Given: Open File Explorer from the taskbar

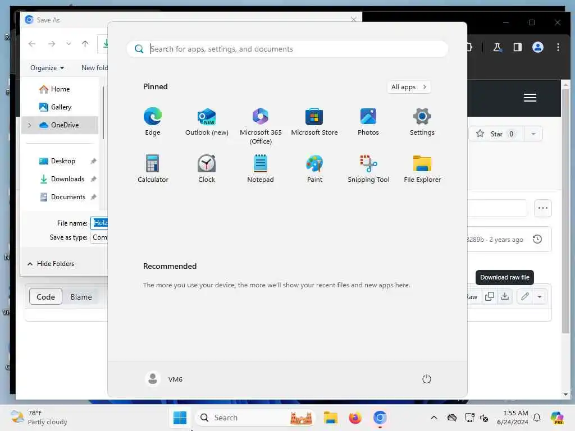Looking at the screenshot, I should click(330, 418).
